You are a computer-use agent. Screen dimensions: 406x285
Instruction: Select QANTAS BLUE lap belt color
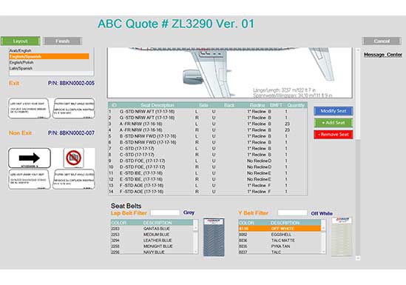pyautogui.click(x=152, y=229)
